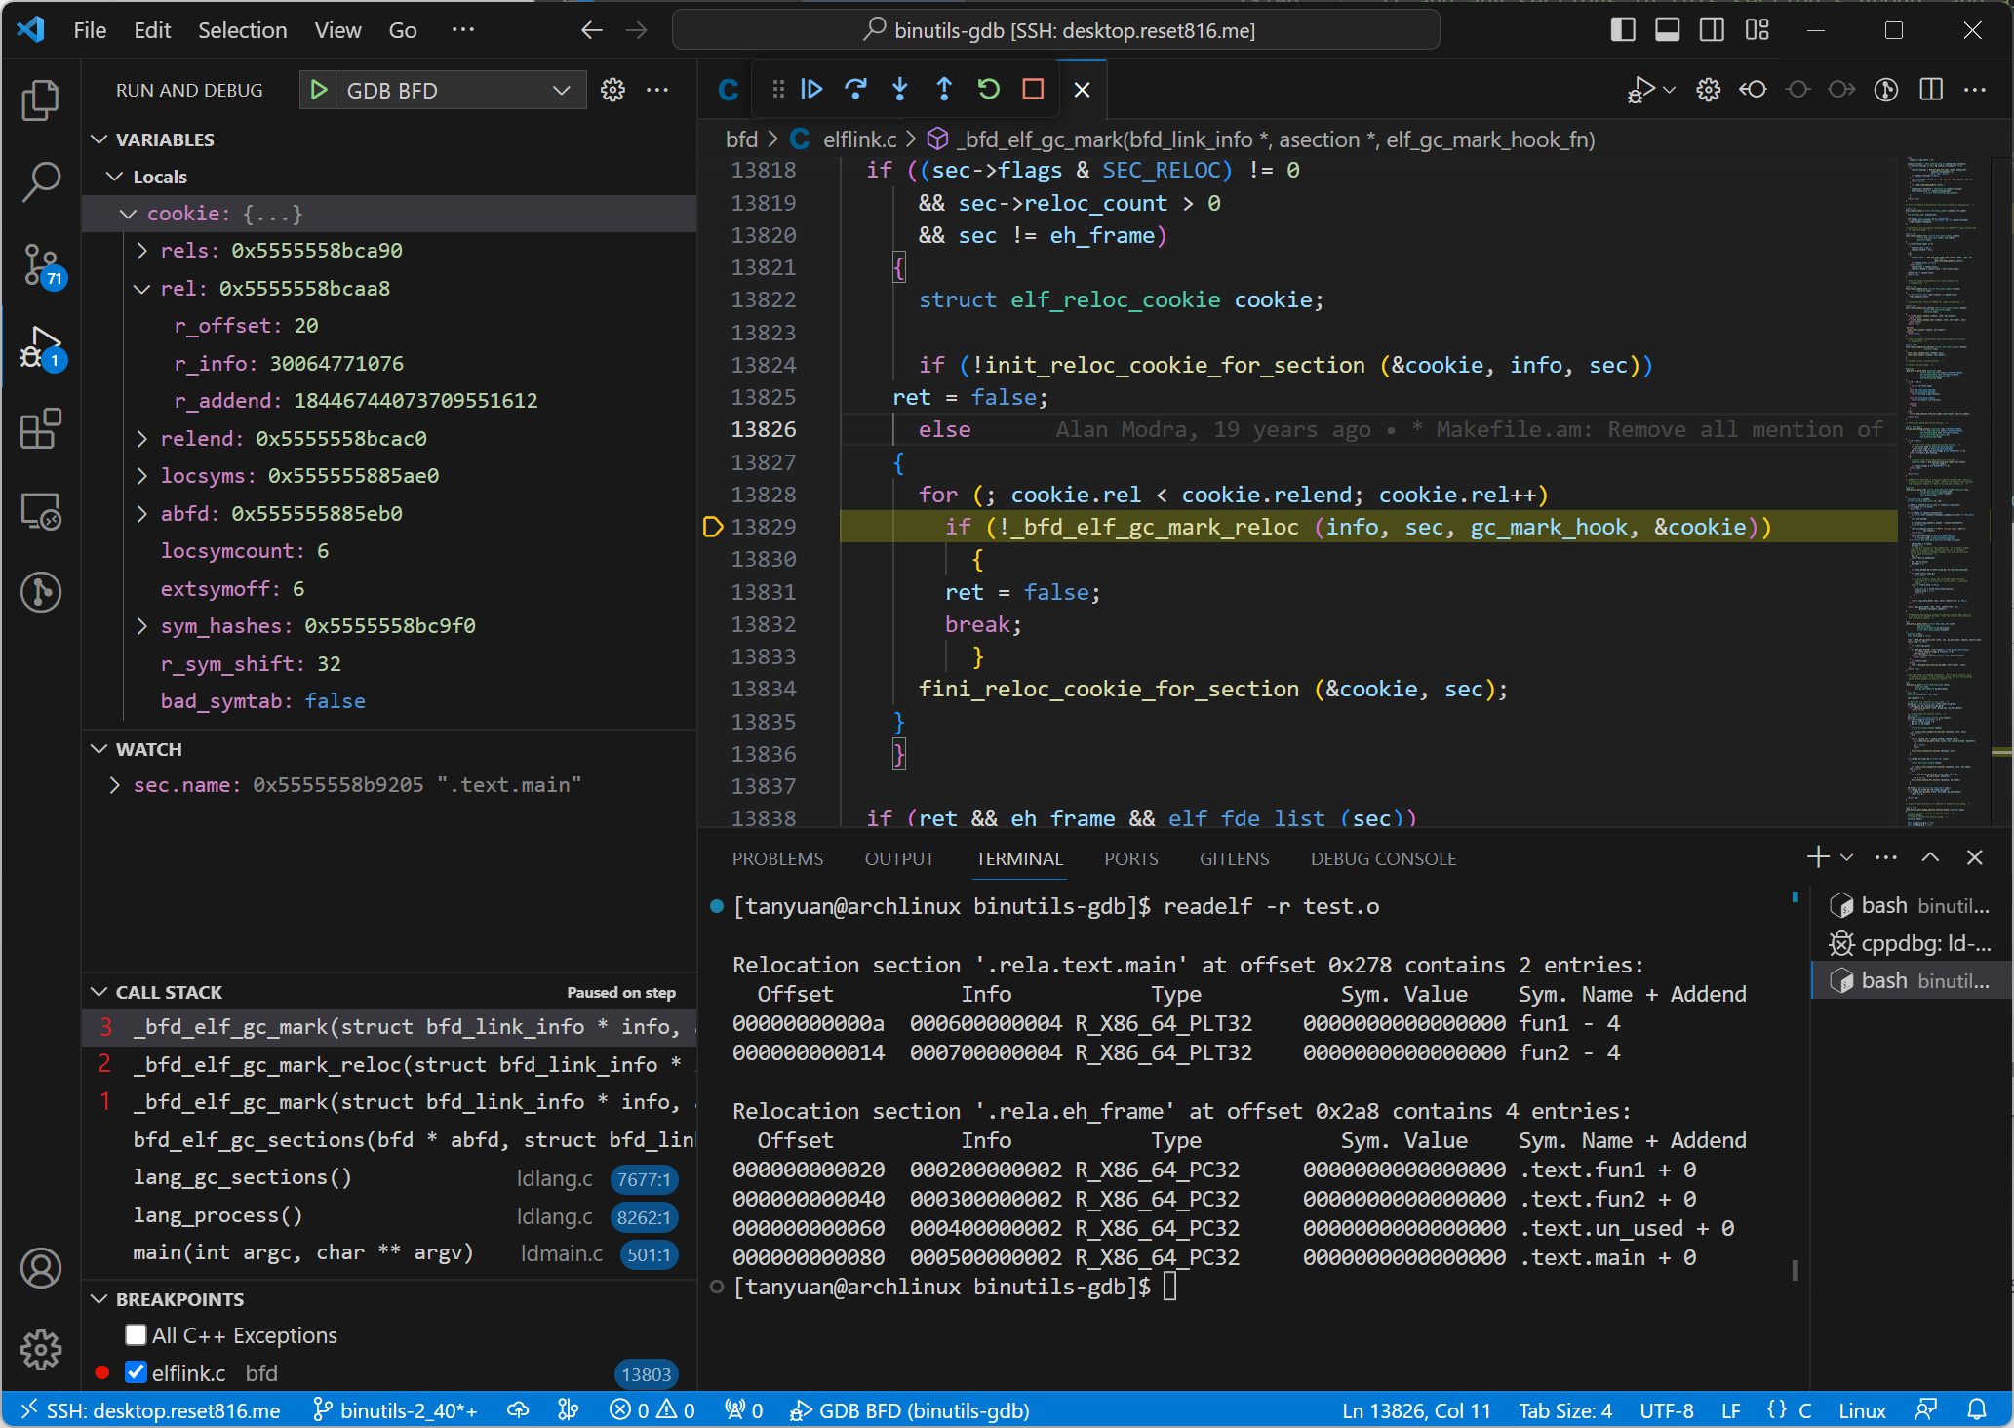The image size is (2014, 1428).
Task: Click the binutils-2_40 branch in status bar
Action: click(x=395, y=1410)
